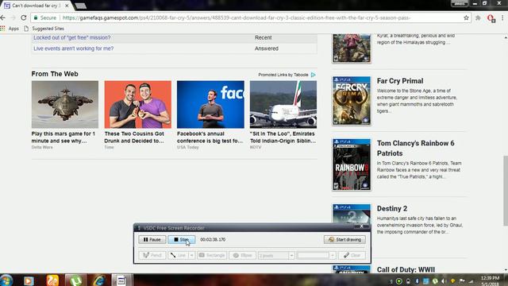Open the Facebook conference ad thumbnail
Screen dimensions: 508x286
[x=210, y=104]
